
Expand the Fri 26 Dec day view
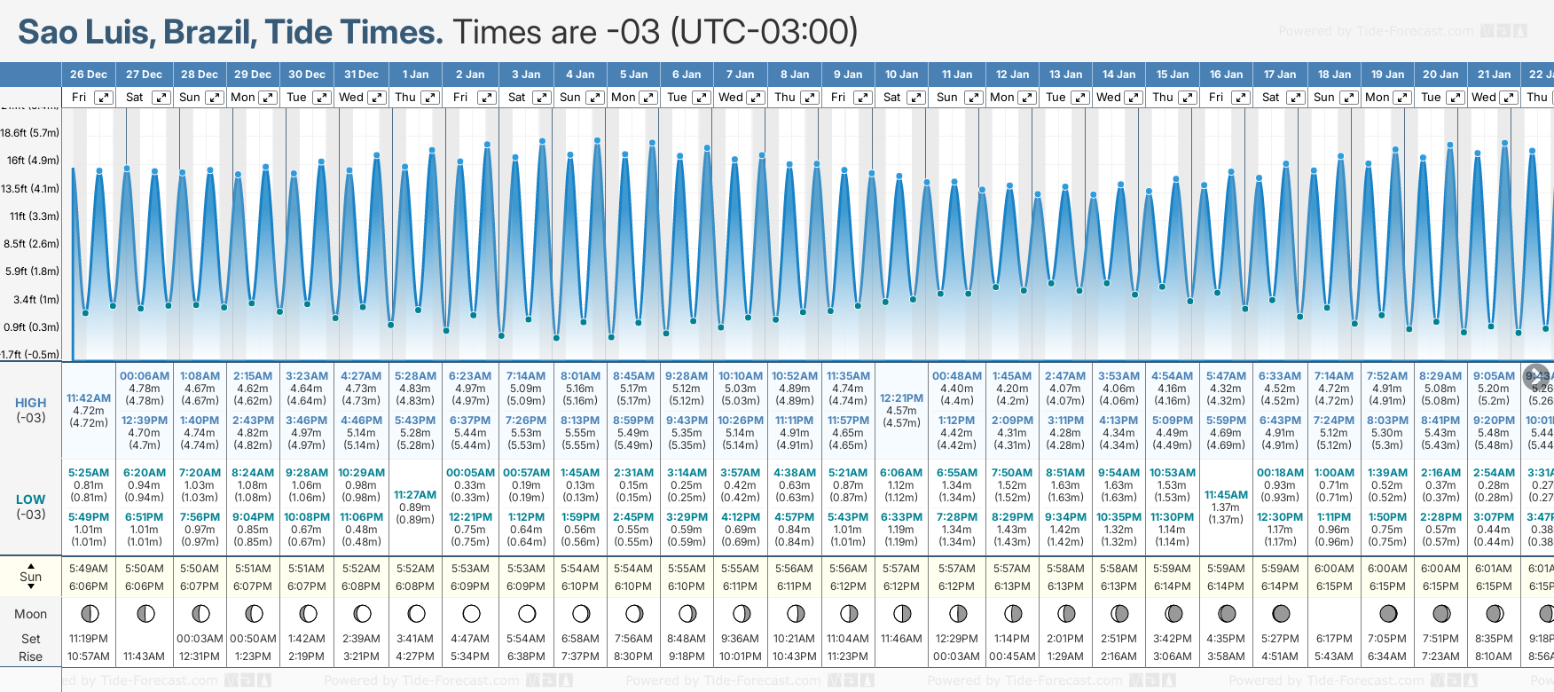(x=104, y=98)
